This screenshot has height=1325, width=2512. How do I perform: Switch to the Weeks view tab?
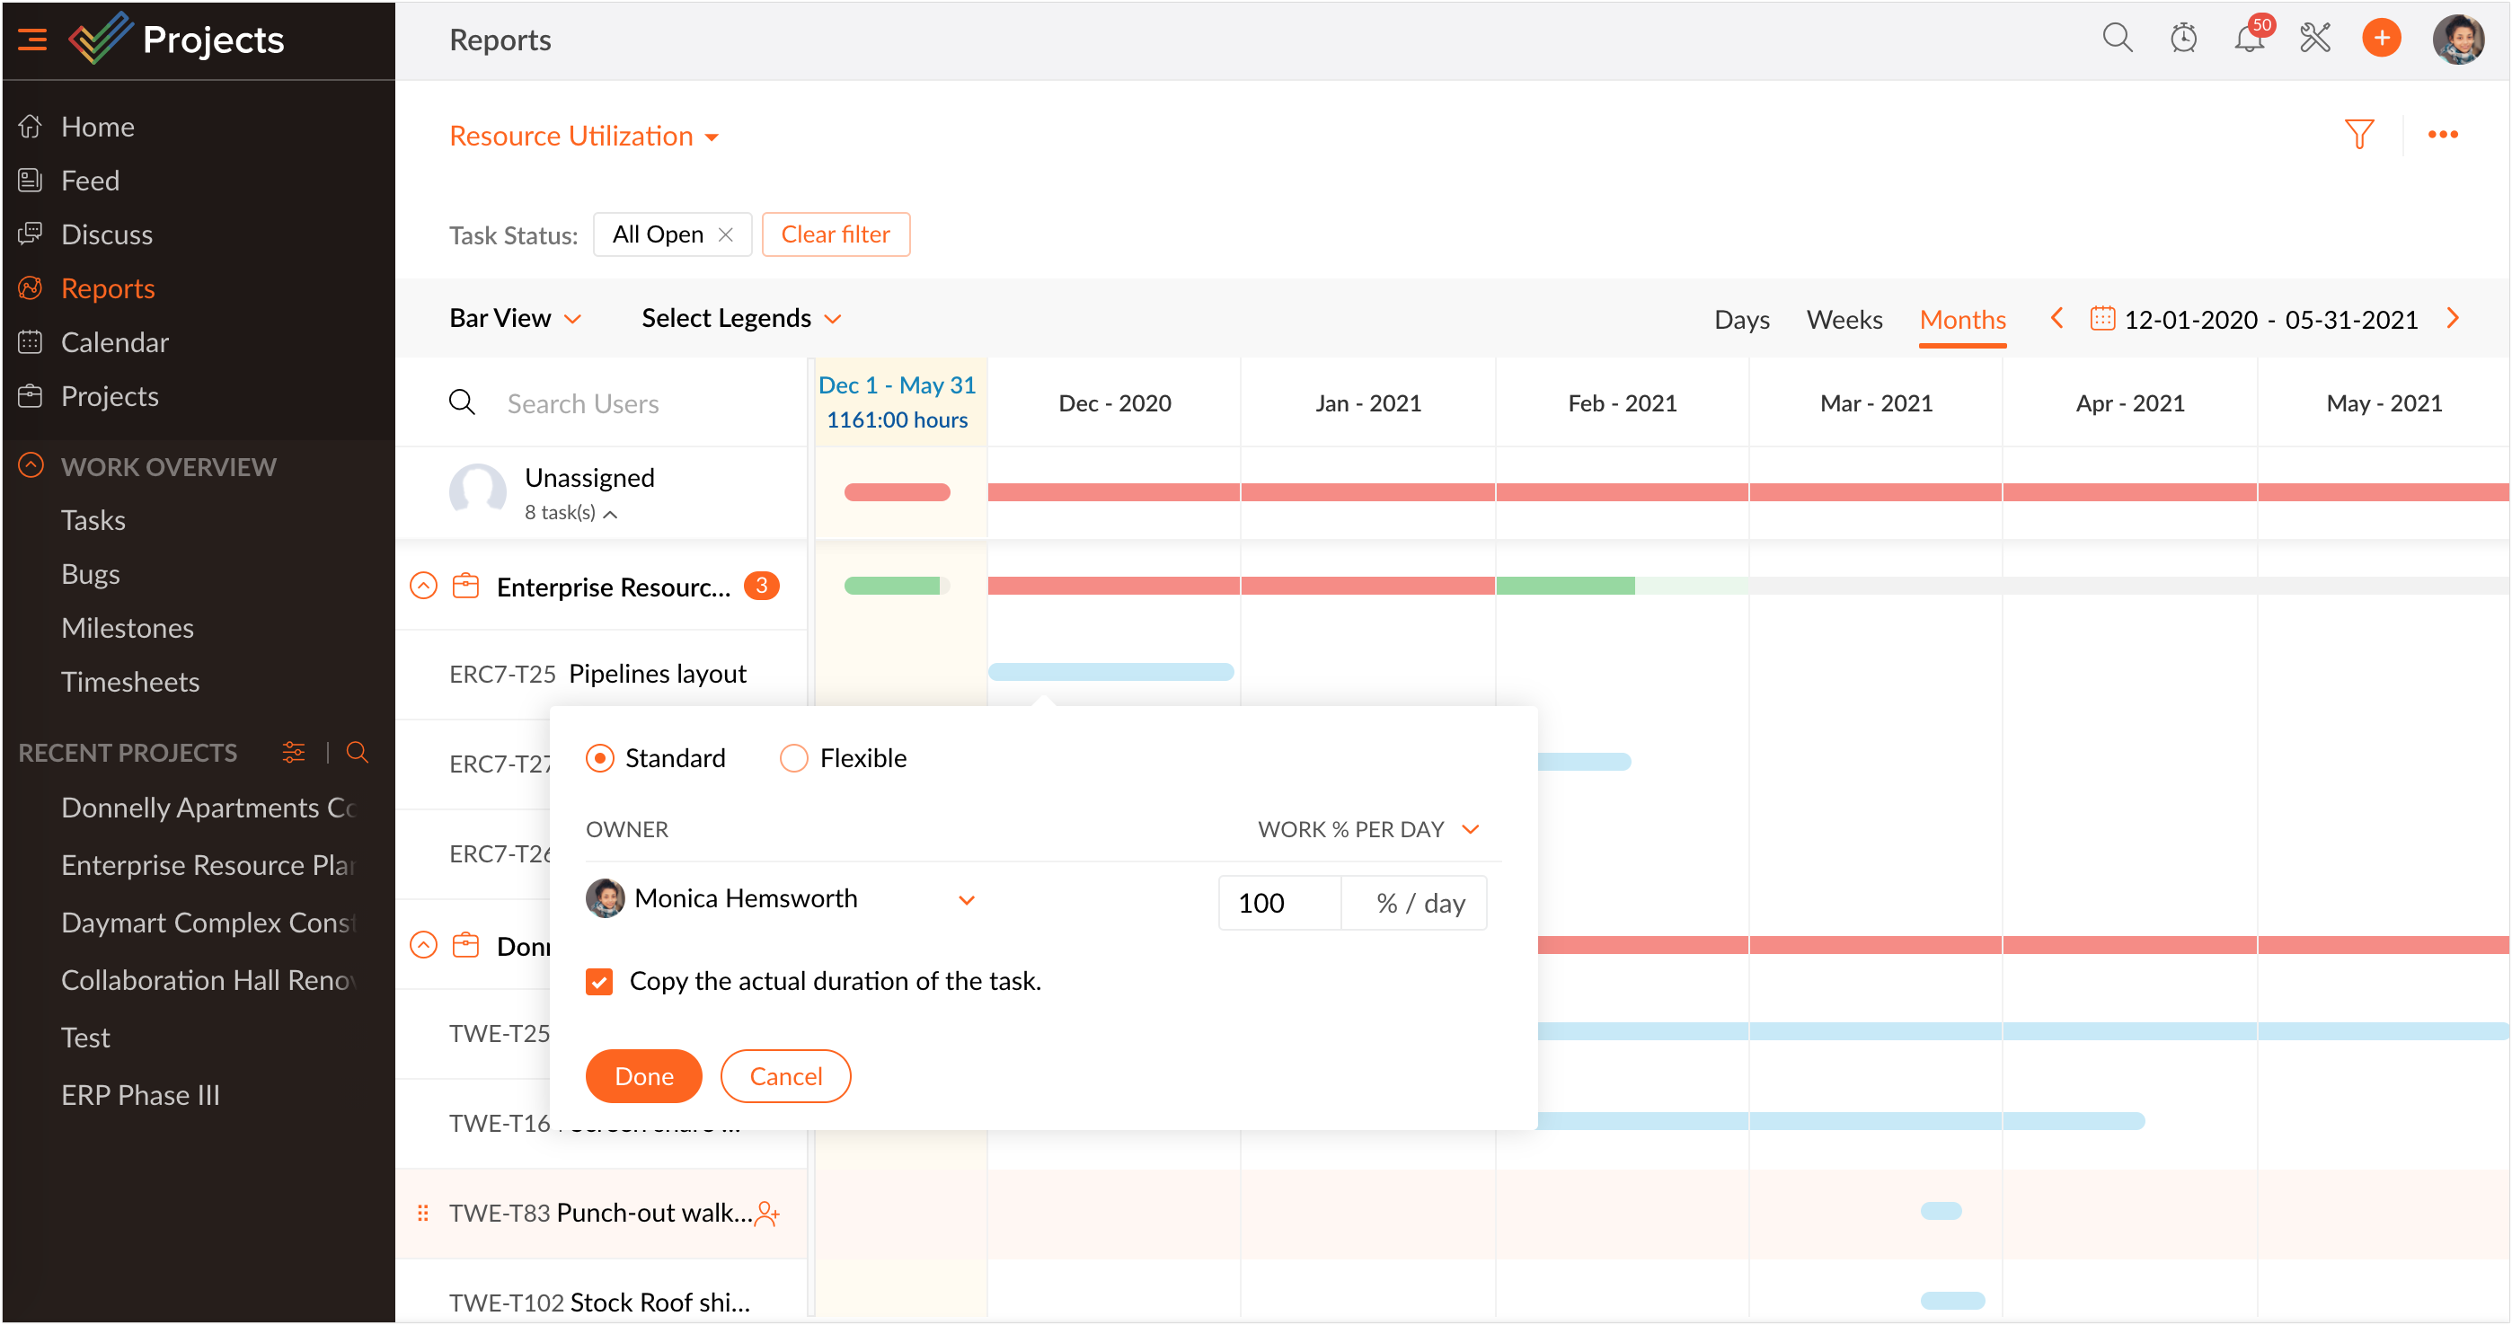pos(1843,320)
